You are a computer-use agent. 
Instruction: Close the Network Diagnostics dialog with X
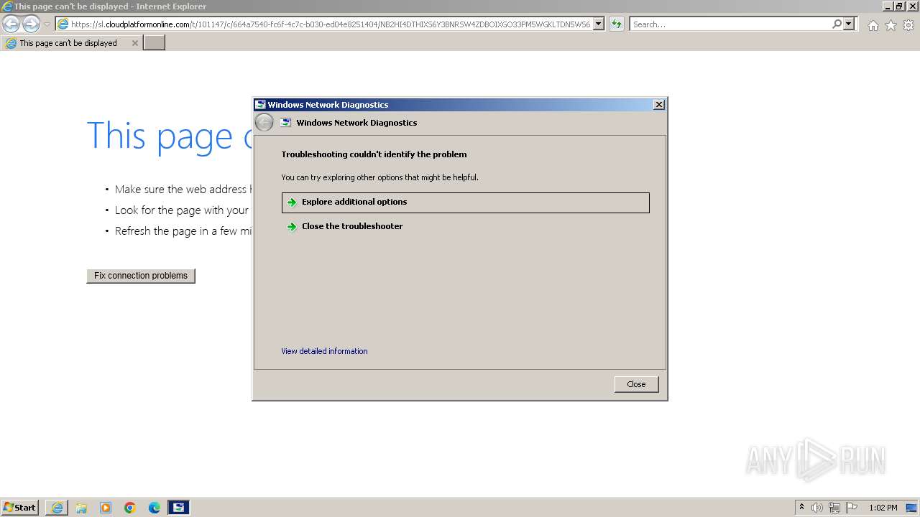coord(658,105)
